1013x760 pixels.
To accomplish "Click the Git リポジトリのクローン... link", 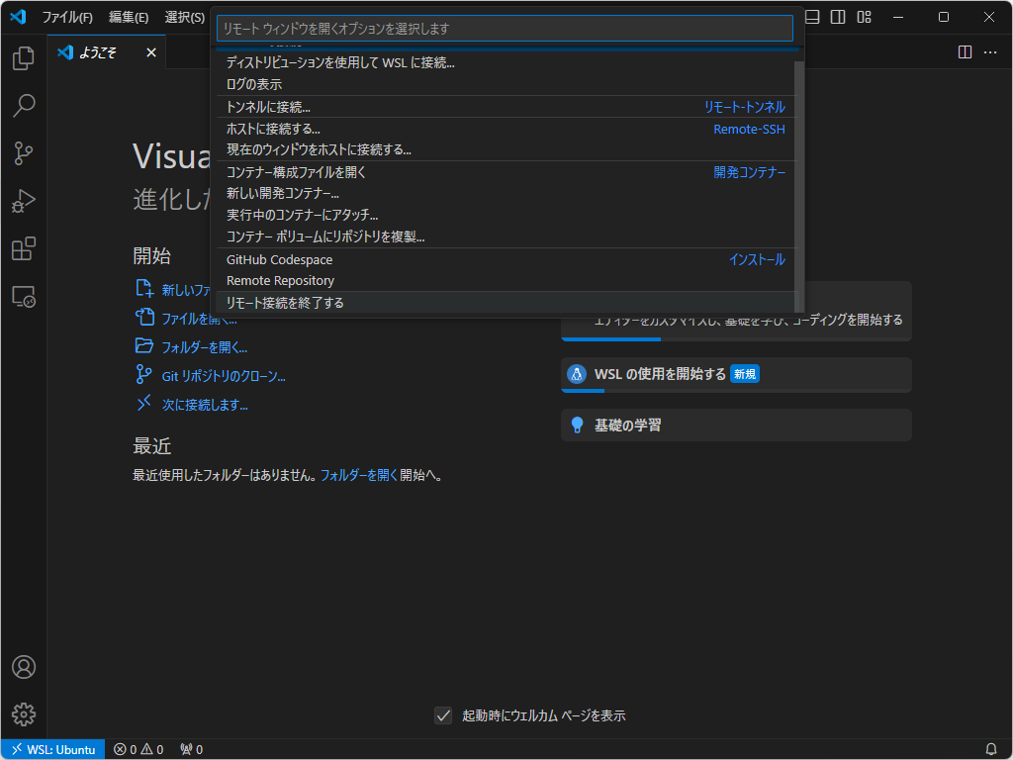I will tap(224, 376).
